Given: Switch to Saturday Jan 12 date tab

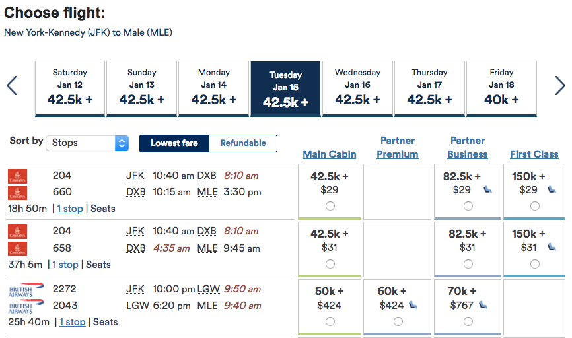Looking at the screenshot, I should click(x=69, y=88).
